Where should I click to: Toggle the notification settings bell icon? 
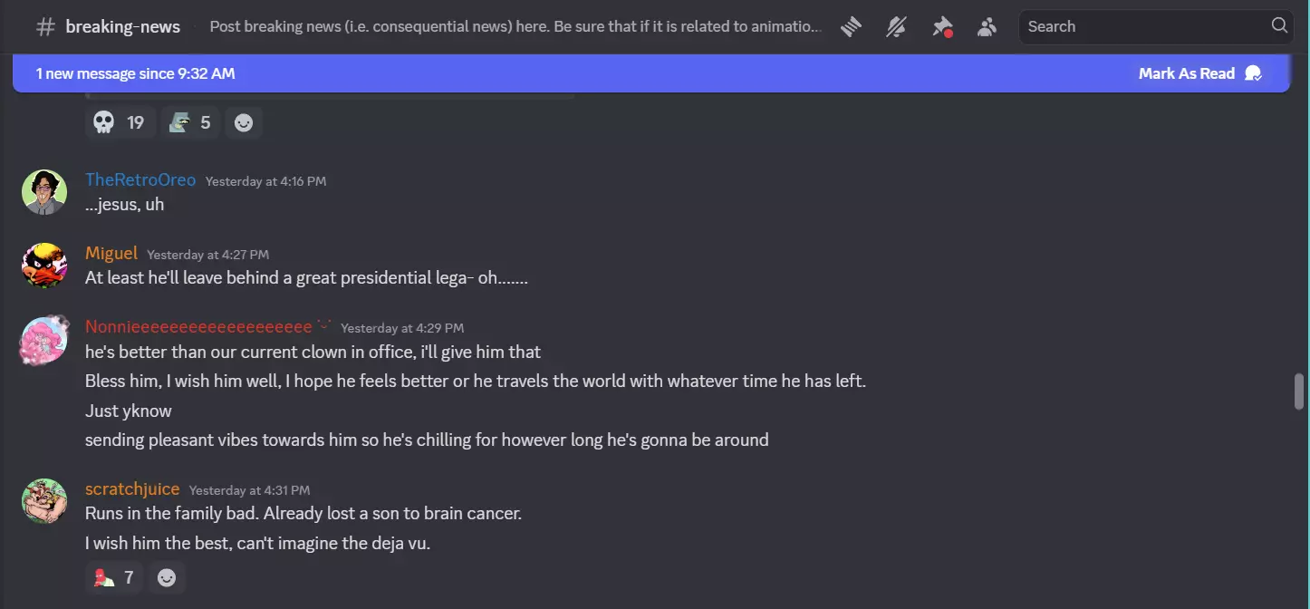click(896, 27)
